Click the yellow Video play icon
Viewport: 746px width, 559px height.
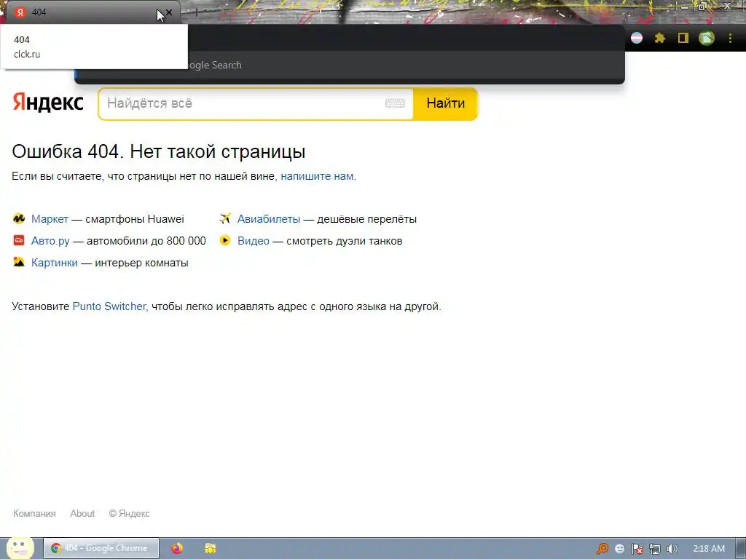(225, 240)
